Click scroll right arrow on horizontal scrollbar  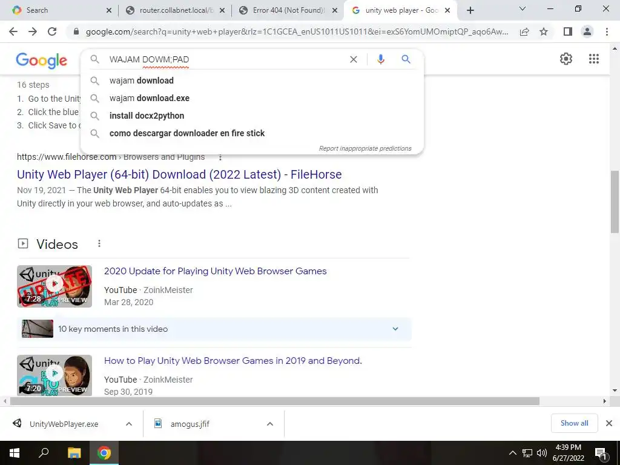[604, 401]
